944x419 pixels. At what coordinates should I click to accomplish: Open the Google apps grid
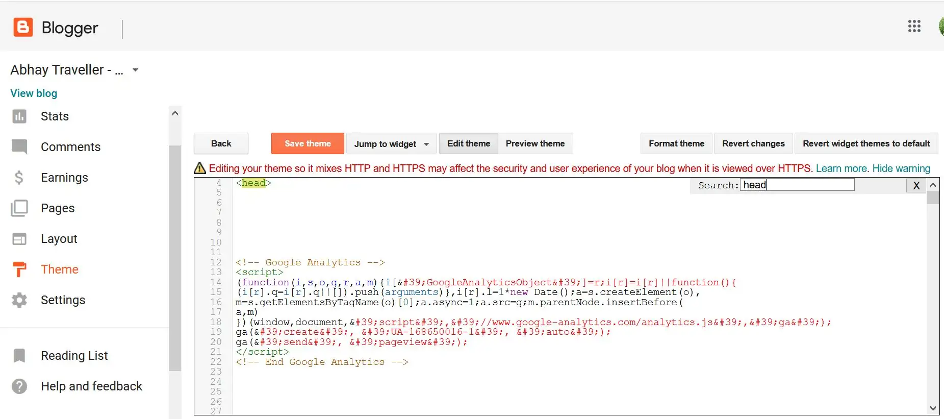click(x=914, y=27)
